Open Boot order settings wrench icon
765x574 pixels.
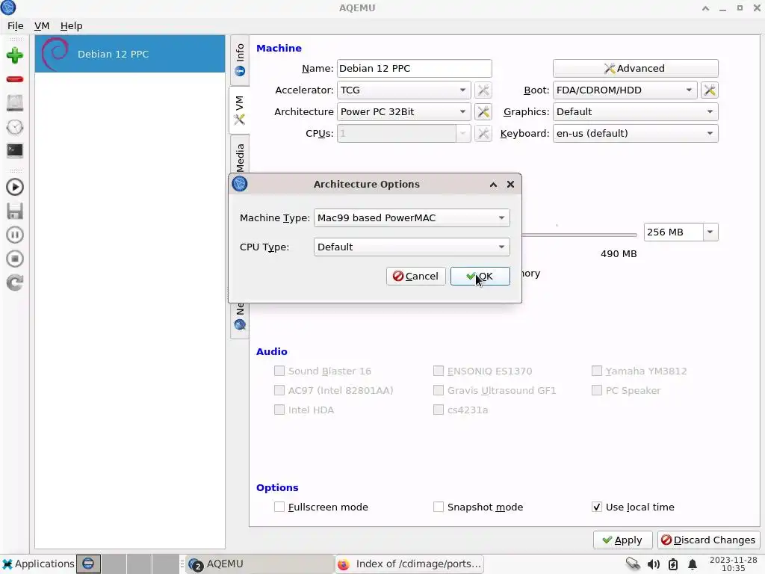[x=710, y=90]
